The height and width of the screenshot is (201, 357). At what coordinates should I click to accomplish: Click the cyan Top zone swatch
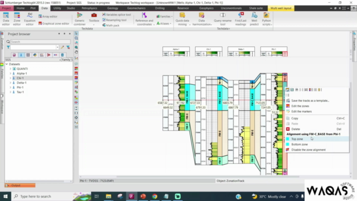pos(288,139)
